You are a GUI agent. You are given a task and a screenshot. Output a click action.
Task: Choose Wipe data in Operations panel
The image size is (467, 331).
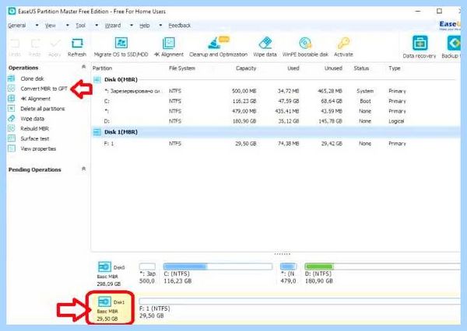(x=32, y=119)
